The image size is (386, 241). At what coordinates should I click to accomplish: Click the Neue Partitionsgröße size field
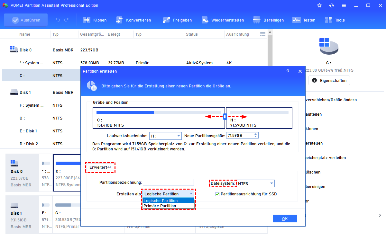[240, 136]
